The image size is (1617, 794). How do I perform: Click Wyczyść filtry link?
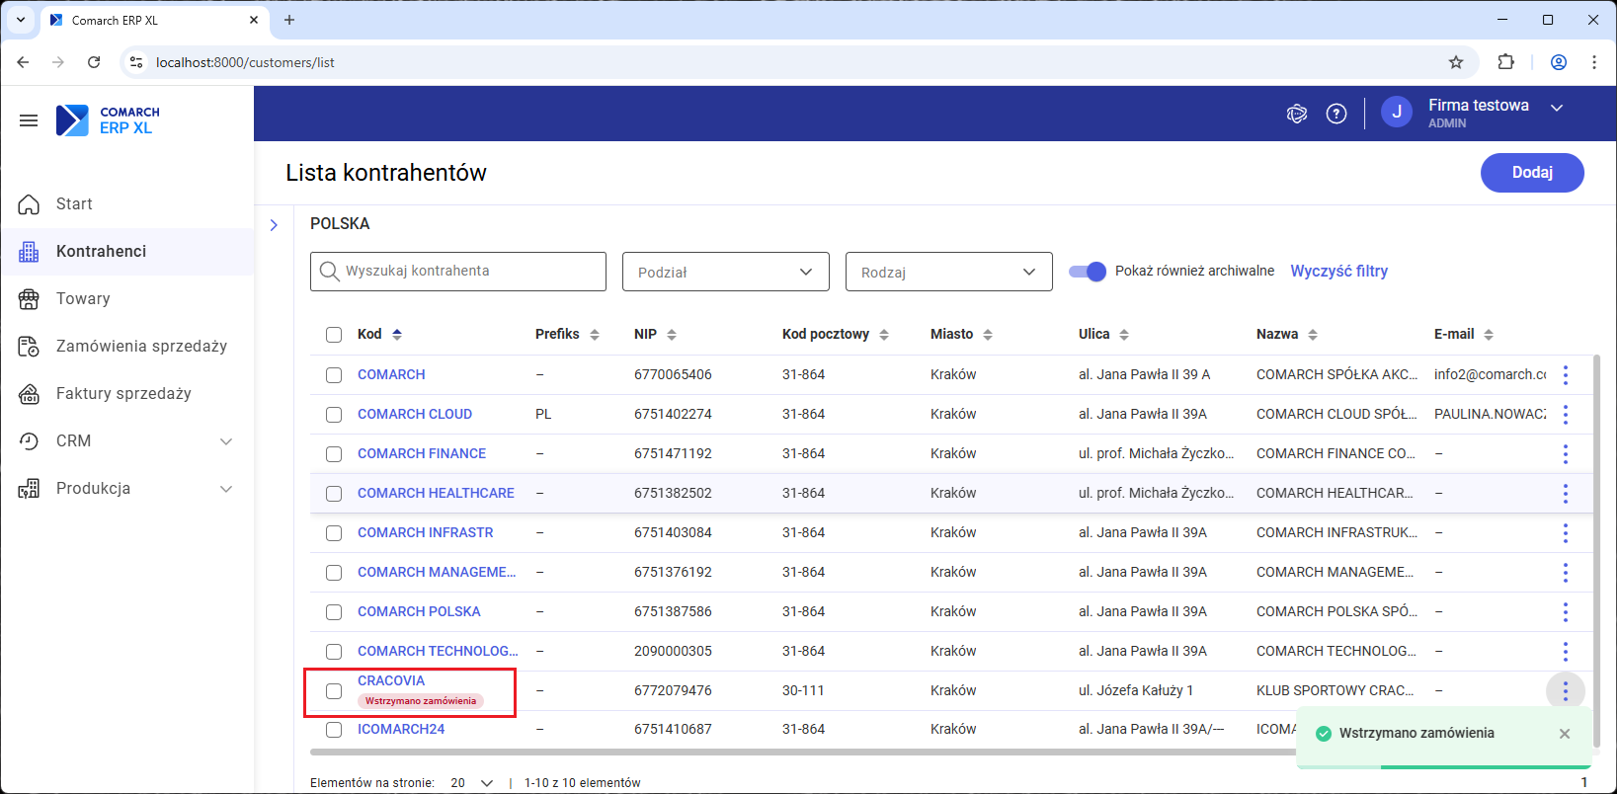(1338, 272)
